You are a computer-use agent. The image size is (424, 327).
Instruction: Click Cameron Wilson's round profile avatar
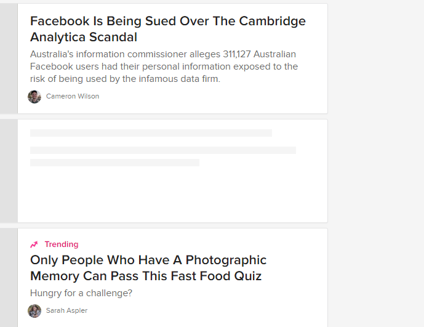(x=34, y=97)
